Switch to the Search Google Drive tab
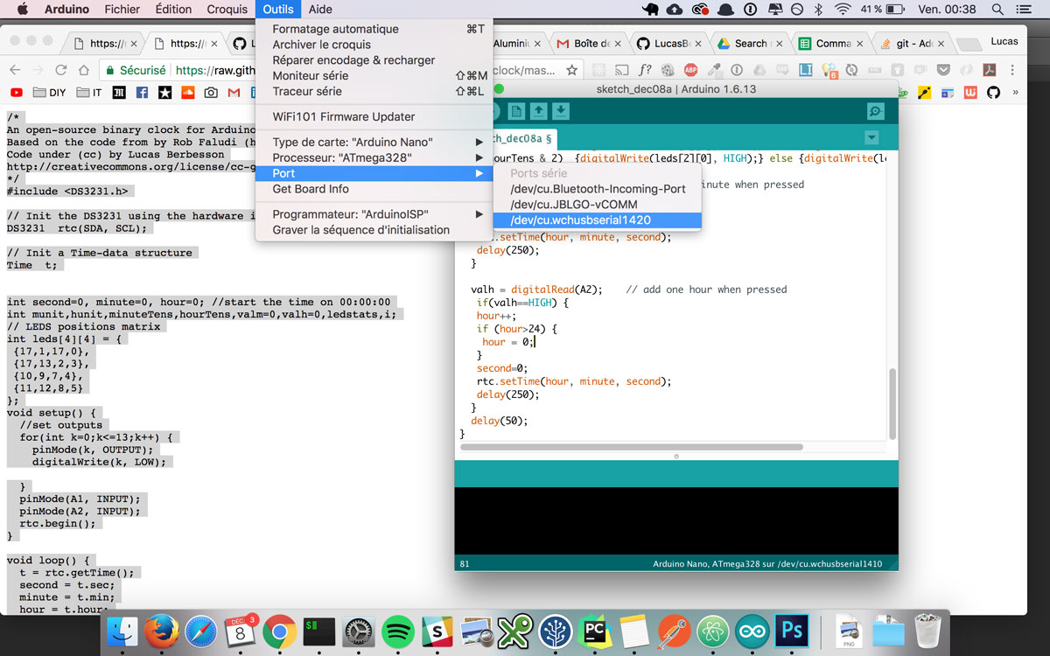This screenshot has width=1050, height=656. (x=749, y=43)
